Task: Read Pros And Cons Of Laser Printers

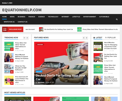Action: (22, 79)
